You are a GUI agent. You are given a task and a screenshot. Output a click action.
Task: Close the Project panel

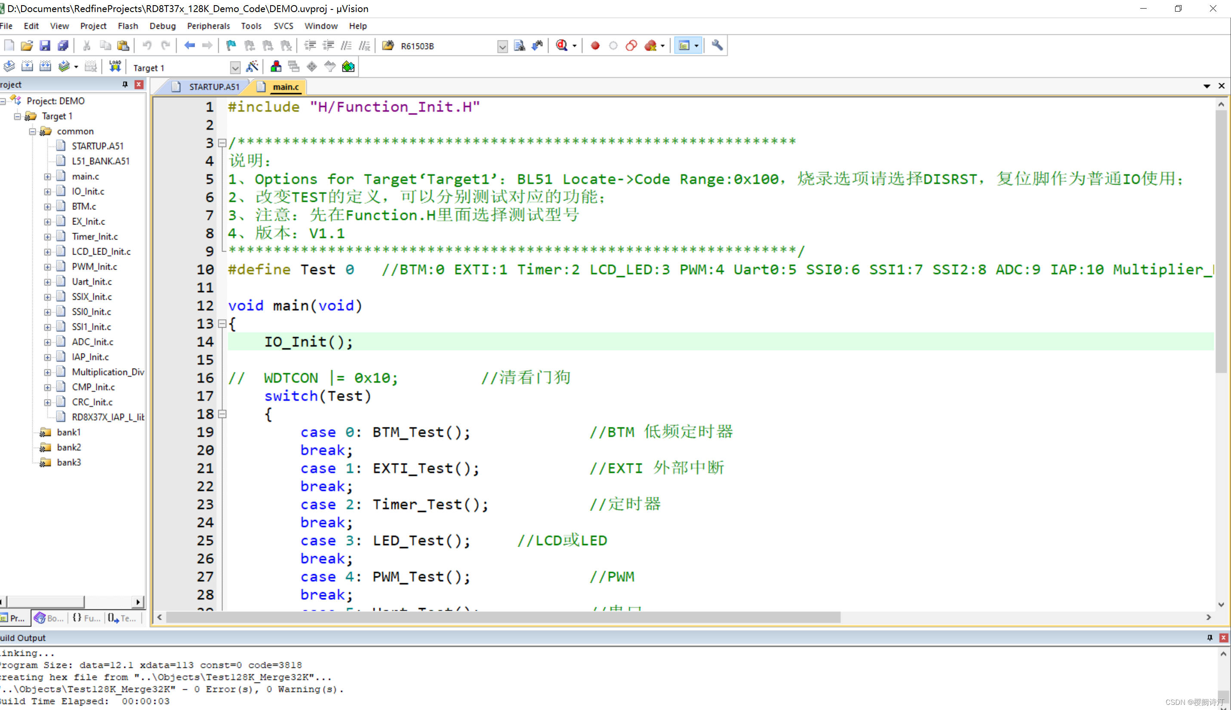coord(139,85)
